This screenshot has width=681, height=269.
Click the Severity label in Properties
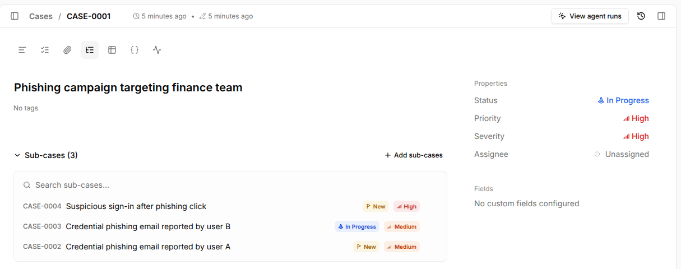(489, 136)
